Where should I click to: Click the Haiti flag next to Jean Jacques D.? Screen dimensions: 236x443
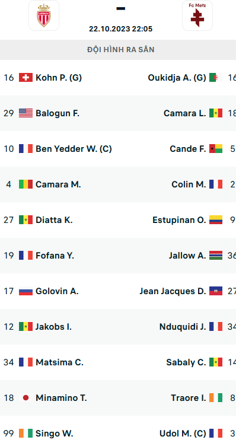point(216,291)
